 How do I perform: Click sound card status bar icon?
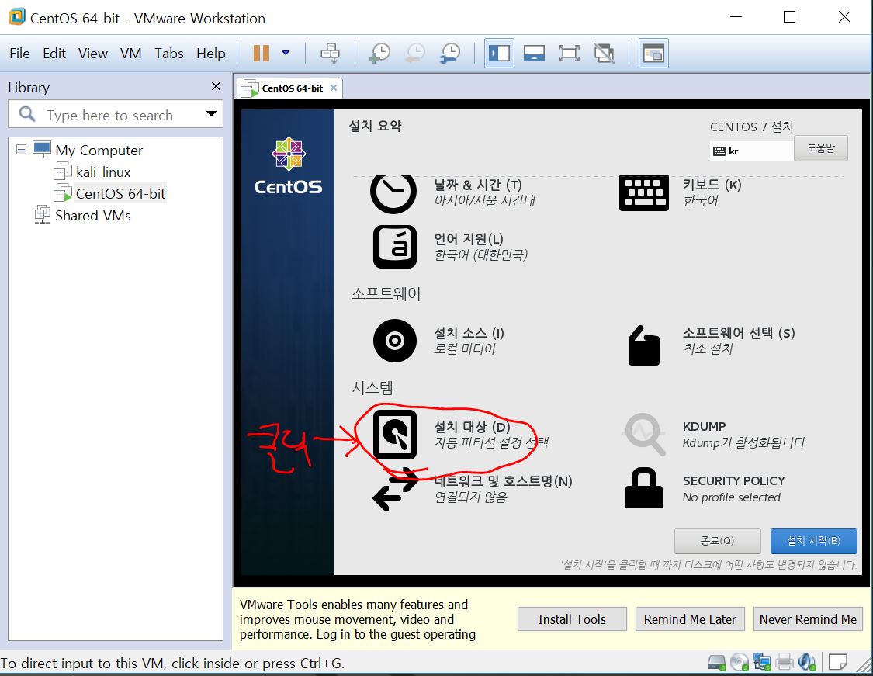point(806,662)
